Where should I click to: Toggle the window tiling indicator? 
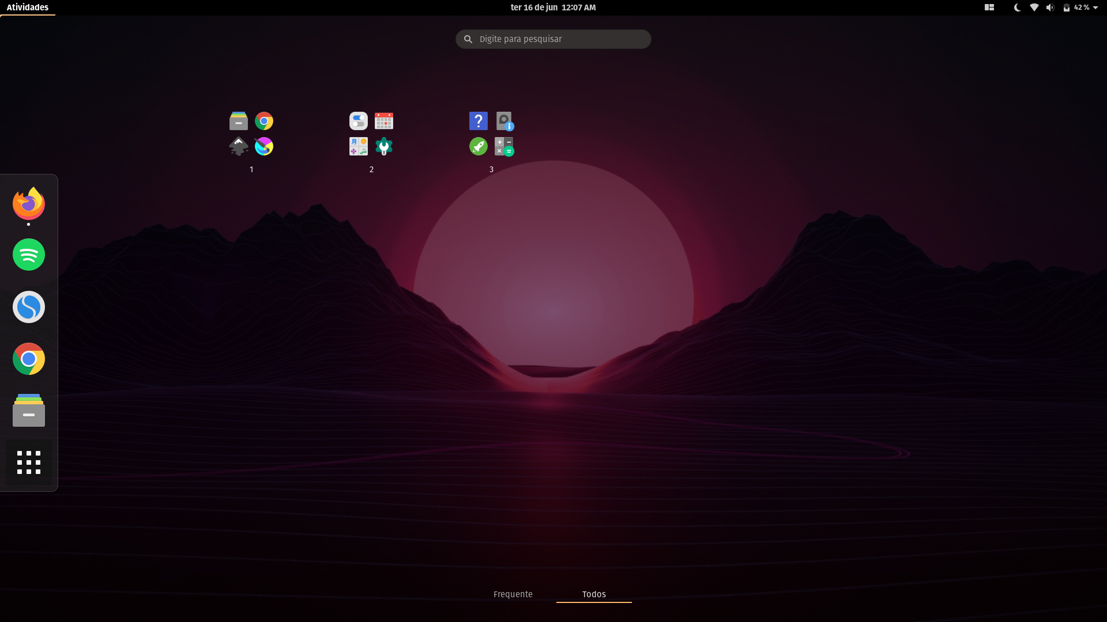[x=989, y=7]
